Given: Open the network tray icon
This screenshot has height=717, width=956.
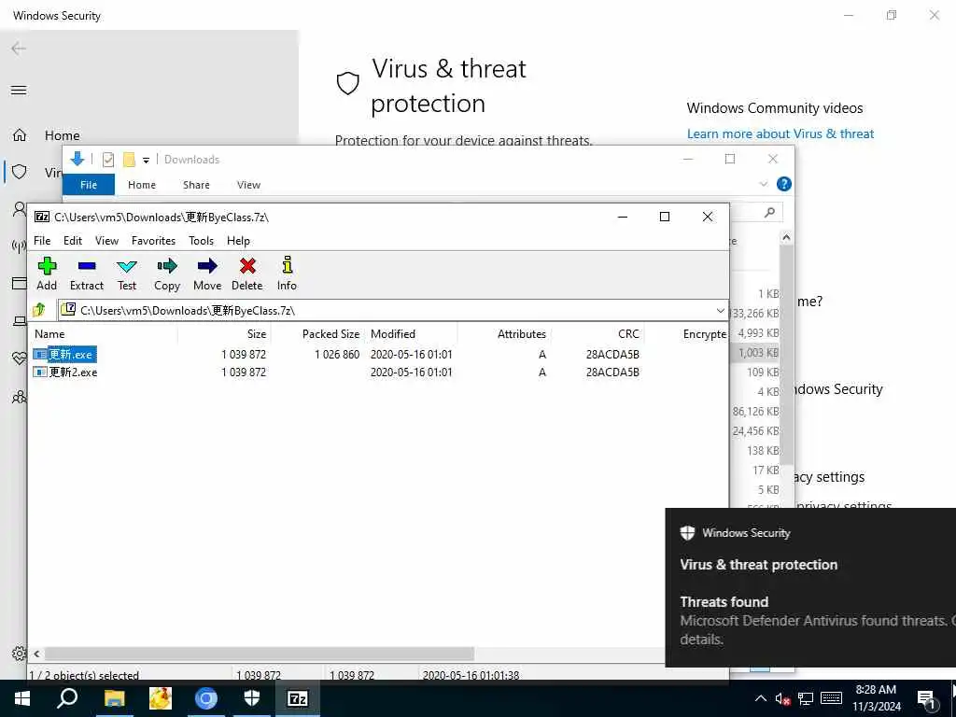Looking at the screenshot, I should tap(806, 698).
